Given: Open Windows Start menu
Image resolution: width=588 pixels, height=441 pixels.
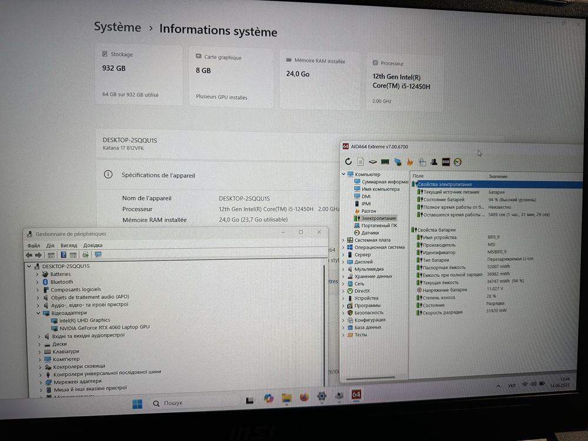Looking at the screenshot, I should pos(137,404).
